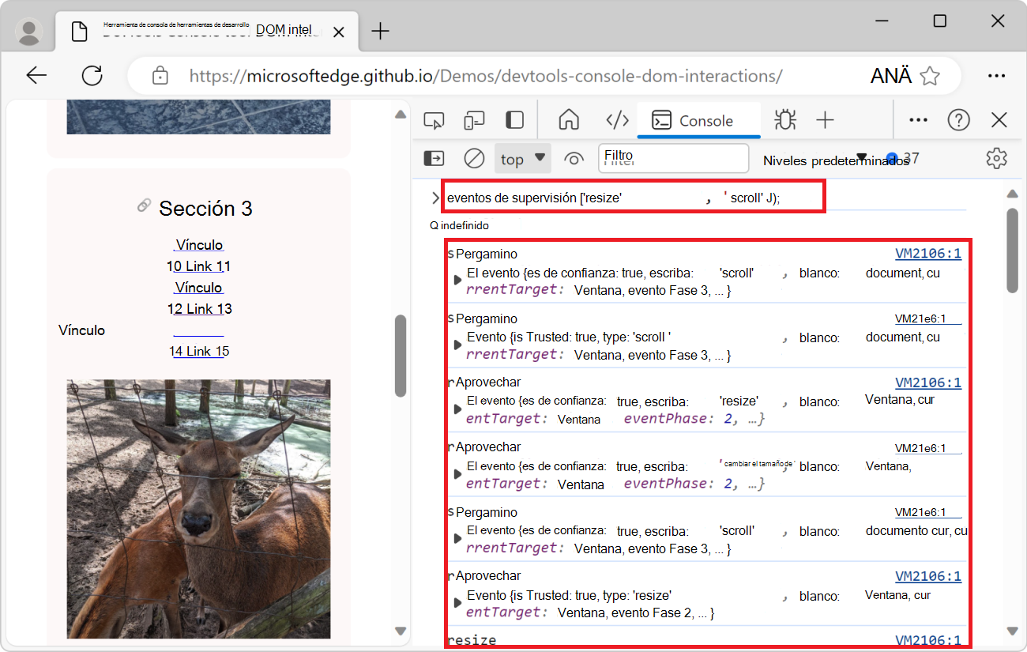Image resolution: width=1027 pixels, height=652 pixels.
Task: Expand the Aprovechar resize event entry
Action: [457, 410]
